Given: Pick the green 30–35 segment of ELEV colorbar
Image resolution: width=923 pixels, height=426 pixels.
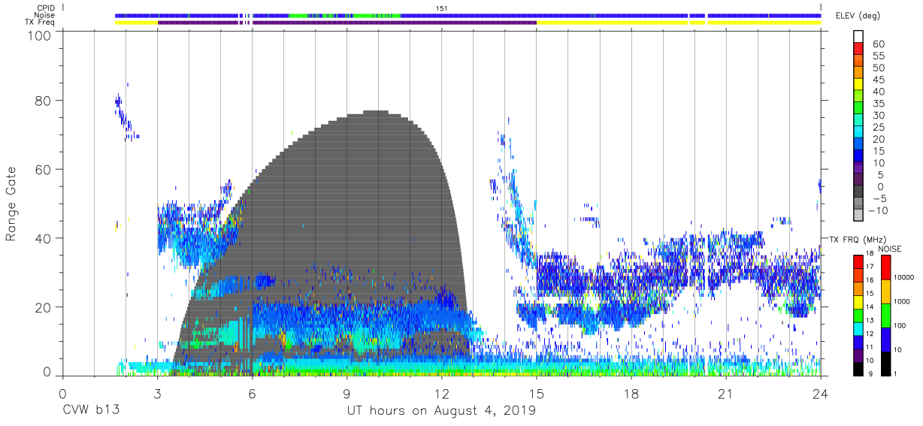Looking at the screenshot, I should (858, 110).
